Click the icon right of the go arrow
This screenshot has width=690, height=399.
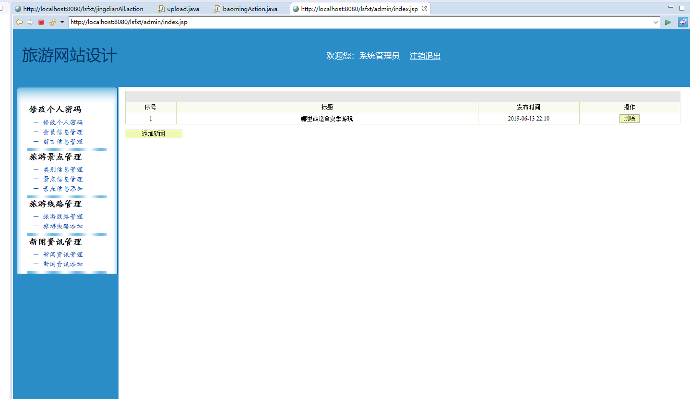pyautogui.click(x=683, y=22)
